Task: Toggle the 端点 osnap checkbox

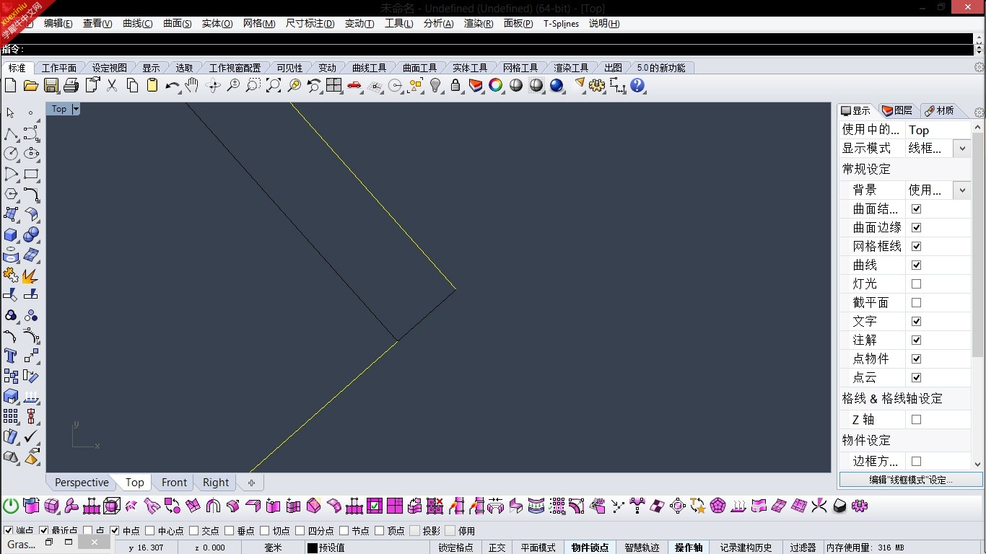Action: point(9,531)
